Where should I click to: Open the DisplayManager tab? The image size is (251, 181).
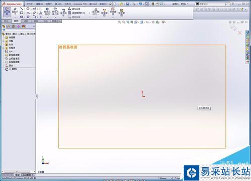[x=24, y=27]
